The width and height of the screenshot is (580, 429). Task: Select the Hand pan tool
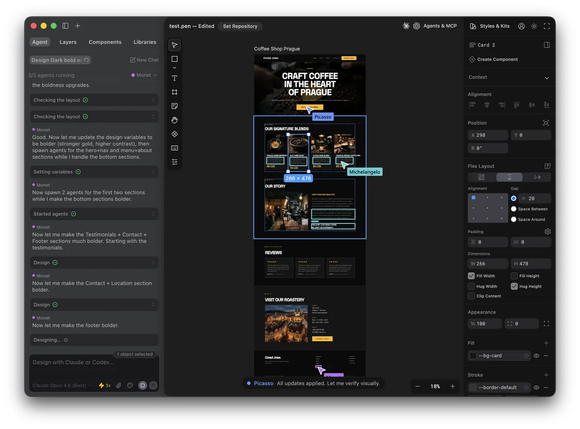point(174,120)
